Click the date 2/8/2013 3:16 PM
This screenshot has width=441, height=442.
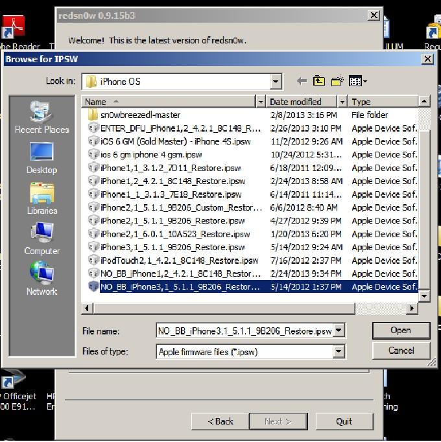pos(304,115)
